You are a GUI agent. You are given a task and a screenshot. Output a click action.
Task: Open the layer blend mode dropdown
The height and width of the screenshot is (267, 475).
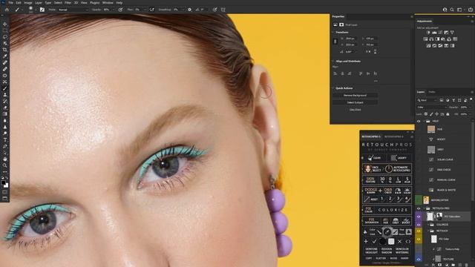point(431,107)
